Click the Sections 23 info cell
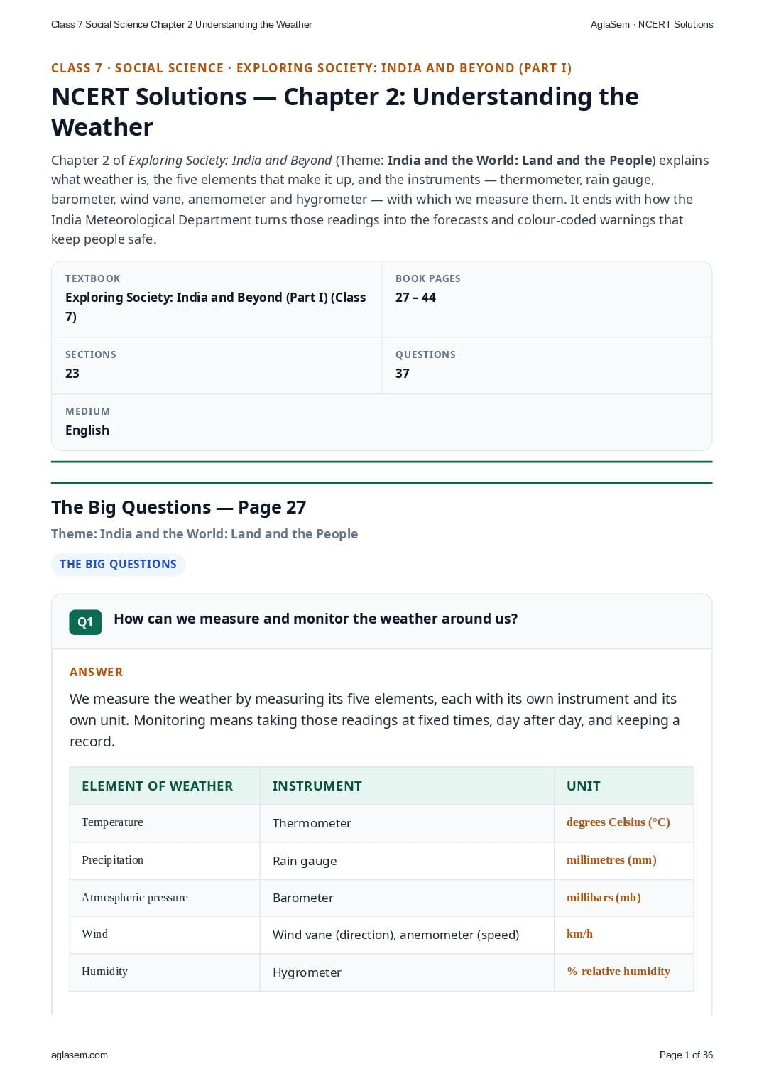Viewport: 764px width, 1081px height. tap(217, 366)
